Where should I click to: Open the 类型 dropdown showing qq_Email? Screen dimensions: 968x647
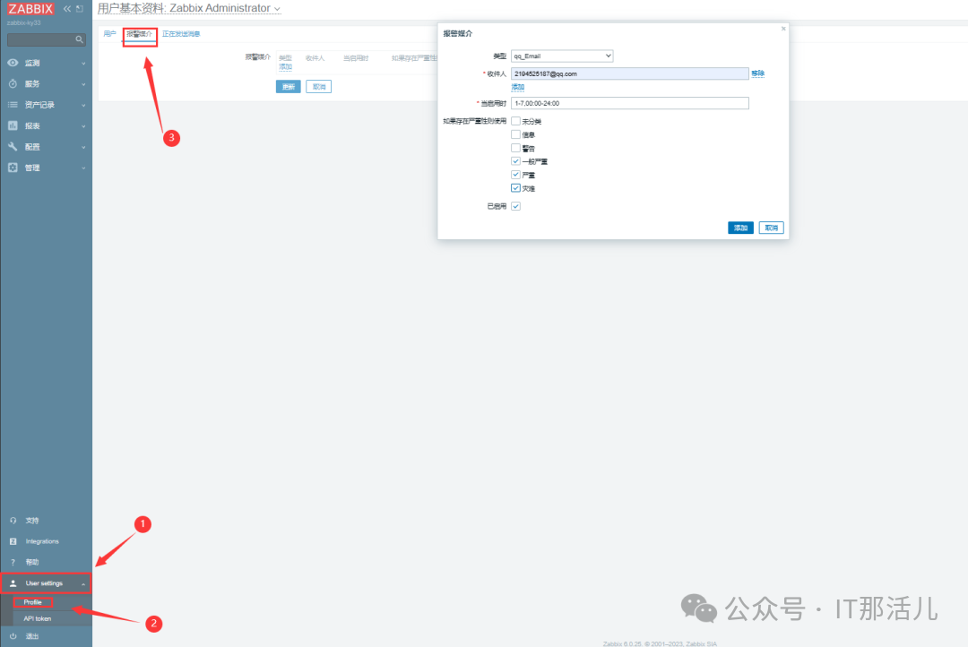pyautogui.click(x=562, y=56)
